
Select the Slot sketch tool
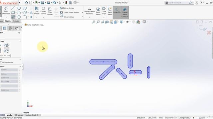pyautogui.click(x=13, y=17)
